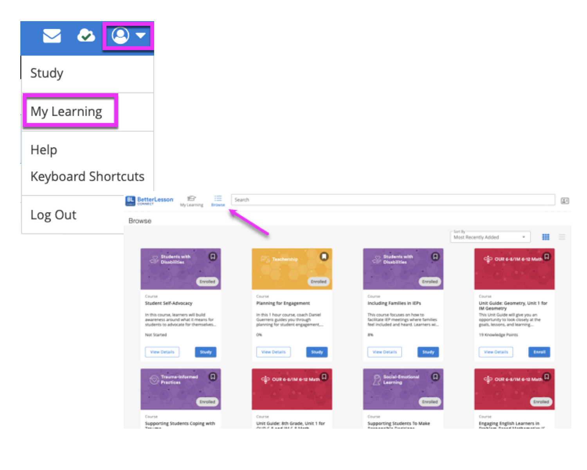Select Keyboard Shortcuts menu item
The height and width of the screenshot is (470, 587).
(x=87, y=177)
